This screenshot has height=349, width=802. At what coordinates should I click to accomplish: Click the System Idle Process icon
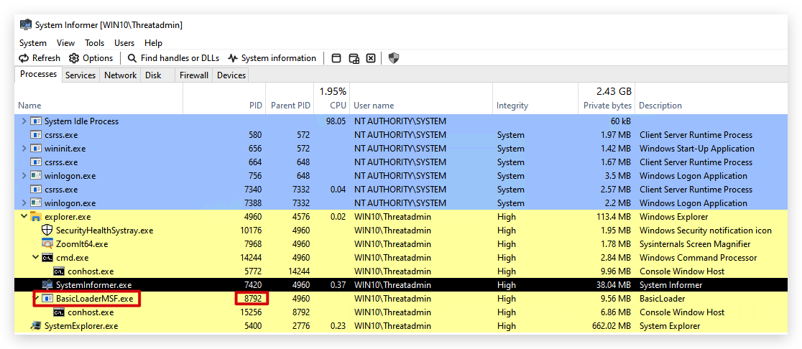36,121
